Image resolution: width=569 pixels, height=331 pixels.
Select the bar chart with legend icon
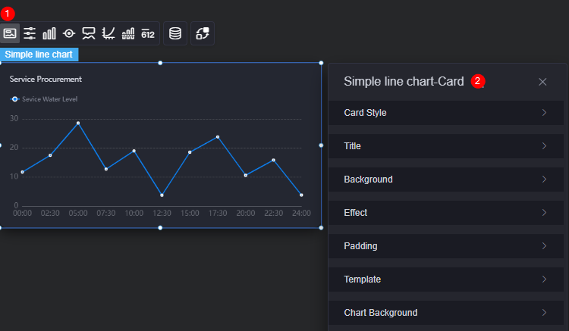click(128, 33)
